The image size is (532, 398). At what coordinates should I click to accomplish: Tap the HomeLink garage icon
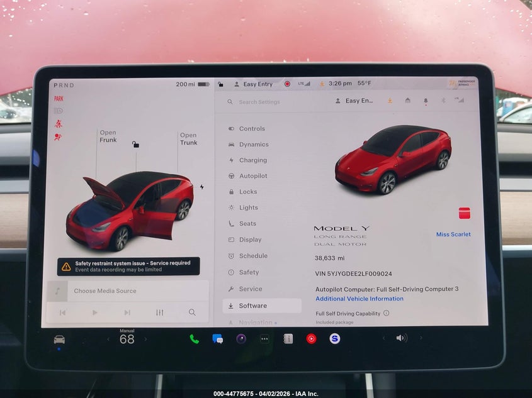coord(407,101)
